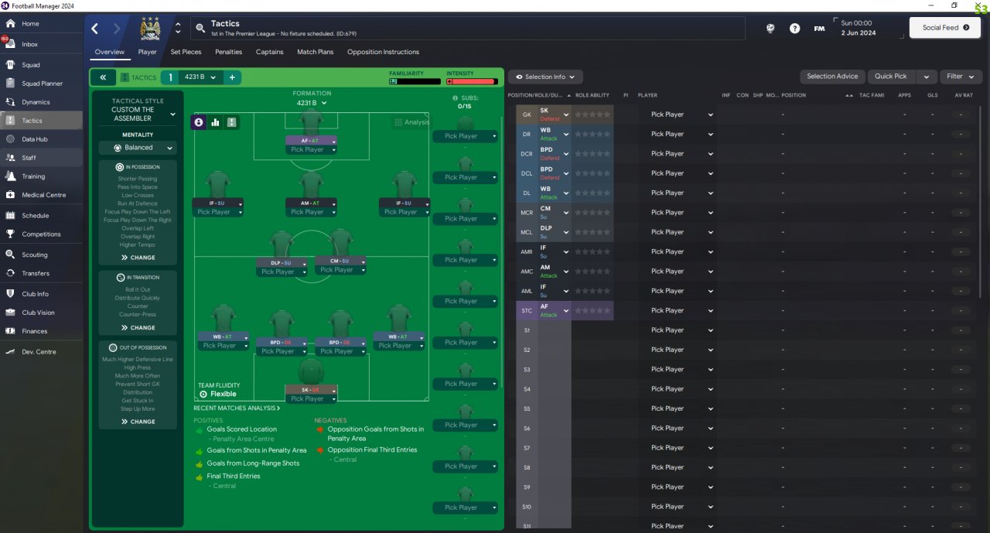This screenshot has height=533, width=990.
Task: Click the back navigation arrow
Action: 95,29
